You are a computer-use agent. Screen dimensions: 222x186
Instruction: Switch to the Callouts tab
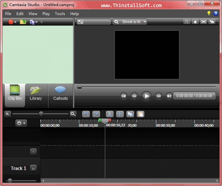[x=61, y=95]
